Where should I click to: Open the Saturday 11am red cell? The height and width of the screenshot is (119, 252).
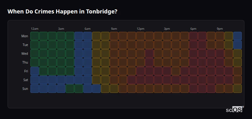(x=132, y=80)
